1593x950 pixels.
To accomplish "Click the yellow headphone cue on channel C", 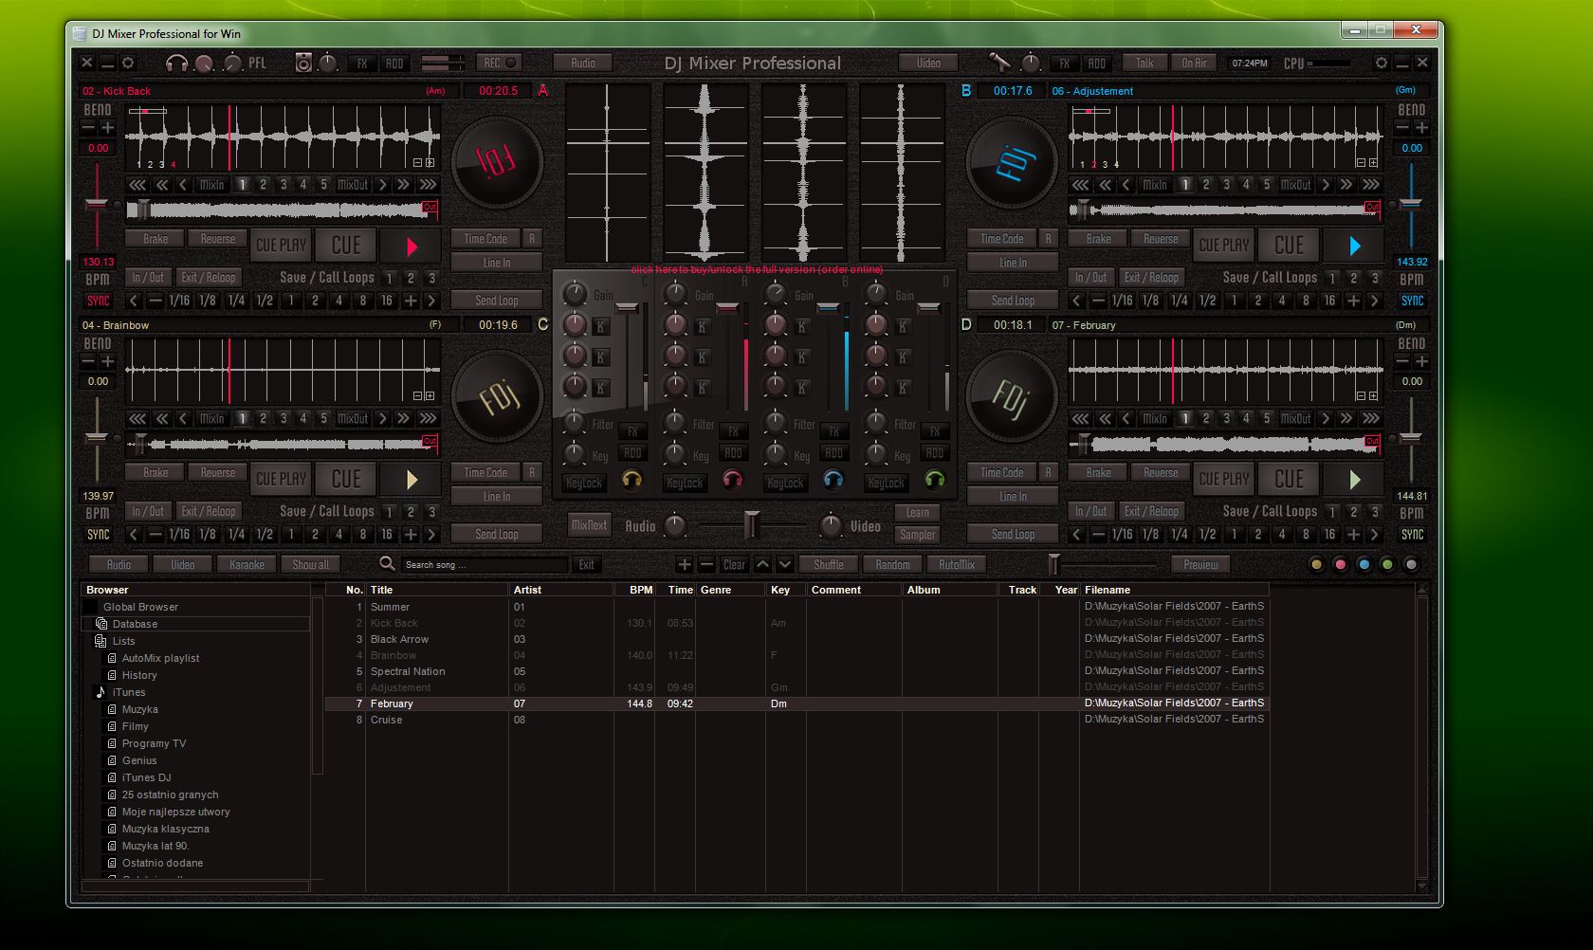I will click(x=632, y=480).
